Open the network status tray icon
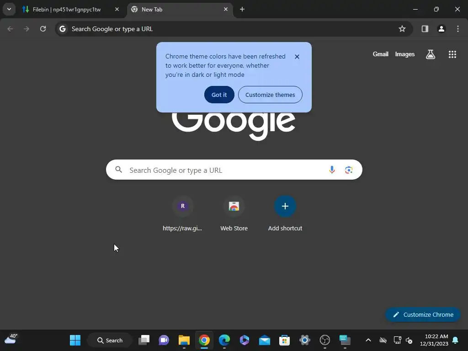The height and width of the screenshot is (351, 468). [397, 340]
